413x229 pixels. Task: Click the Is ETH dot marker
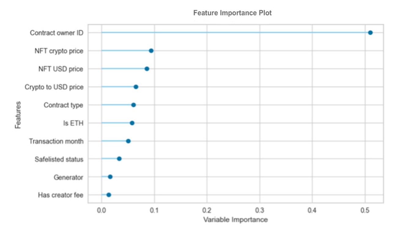pos(132,123)
